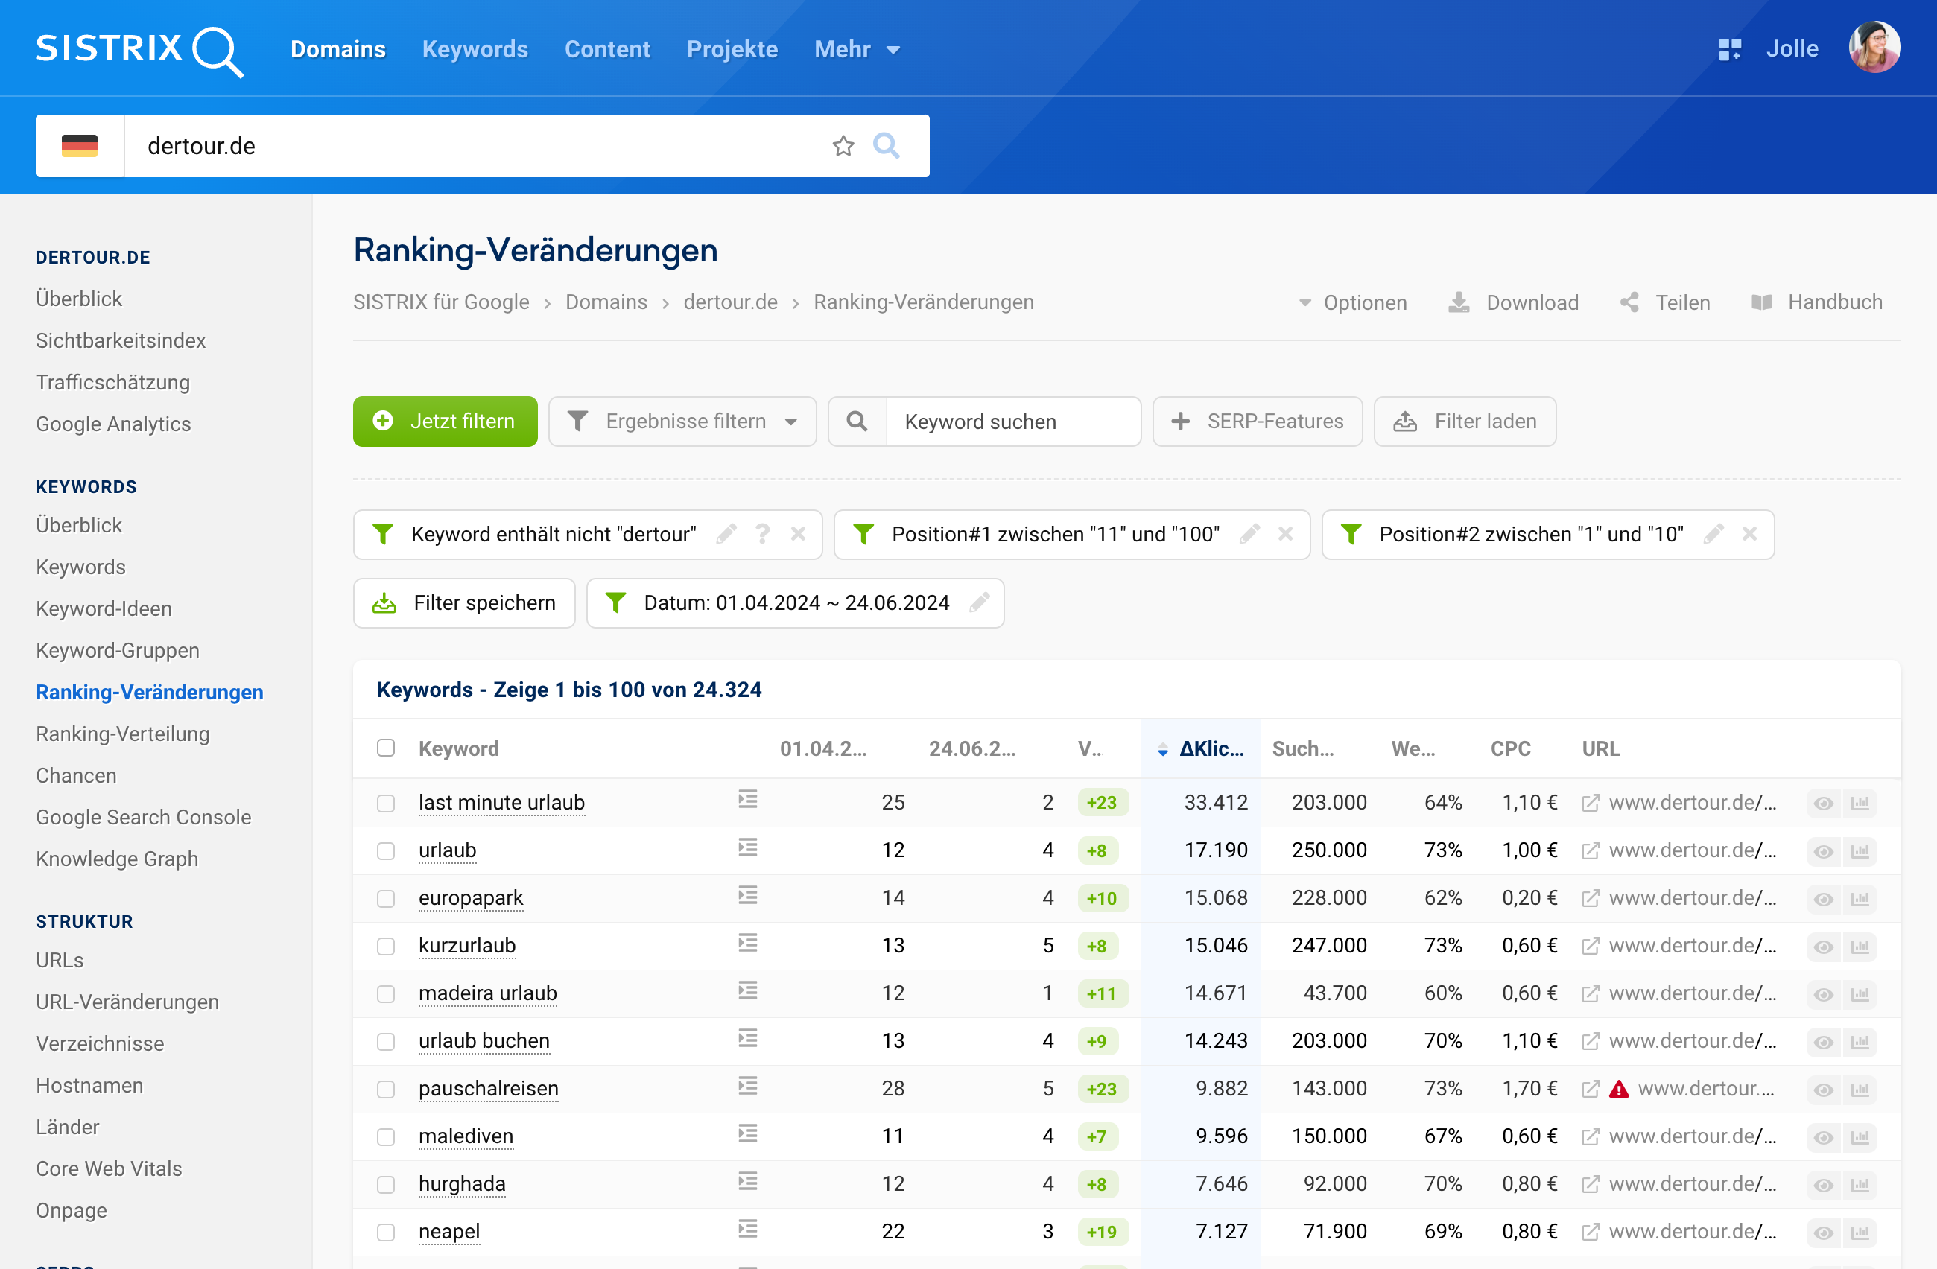Viewport: 1937px width, 1269px height.
Task: Open SERP view icon for 'madeira urlaub'
Action: (748, 990)
